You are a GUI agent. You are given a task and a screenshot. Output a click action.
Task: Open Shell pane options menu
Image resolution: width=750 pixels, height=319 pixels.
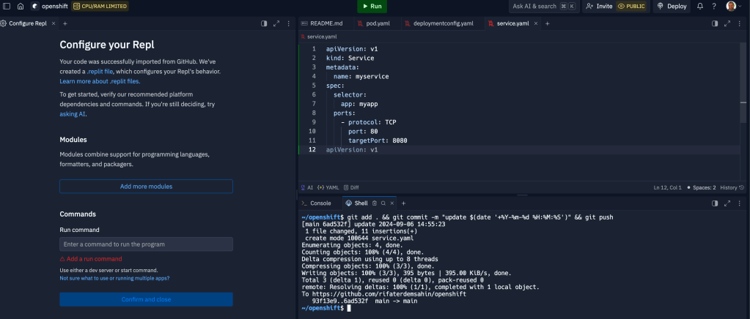[x=740, y=203]
